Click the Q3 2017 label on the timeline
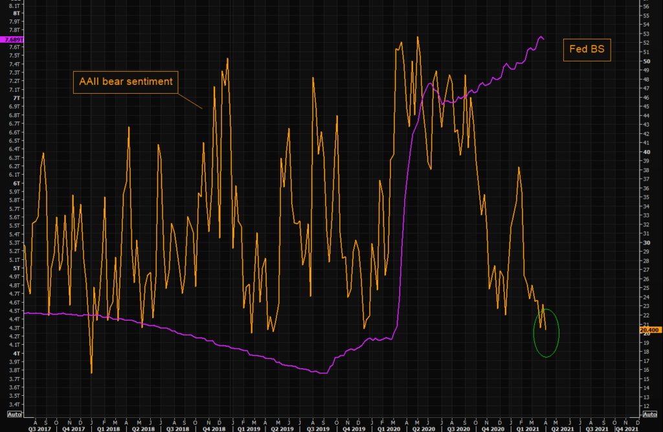Screen dimensions: 663x432 tap(41, 428)
